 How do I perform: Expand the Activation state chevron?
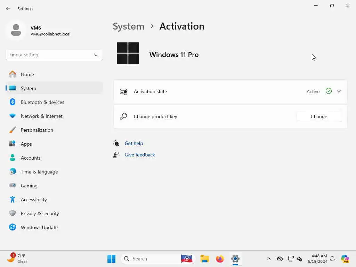pyautogui.click(x=339, y=91)
